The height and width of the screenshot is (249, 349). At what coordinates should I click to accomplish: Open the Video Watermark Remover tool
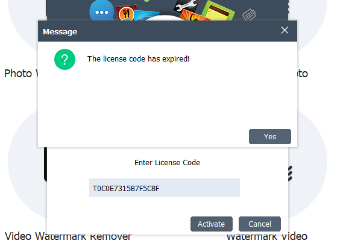click(68, 236)
